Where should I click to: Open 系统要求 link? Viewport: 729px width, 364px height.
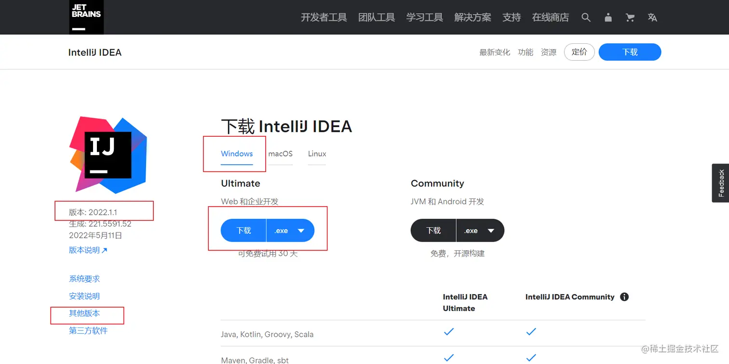(x=84, y=279)
